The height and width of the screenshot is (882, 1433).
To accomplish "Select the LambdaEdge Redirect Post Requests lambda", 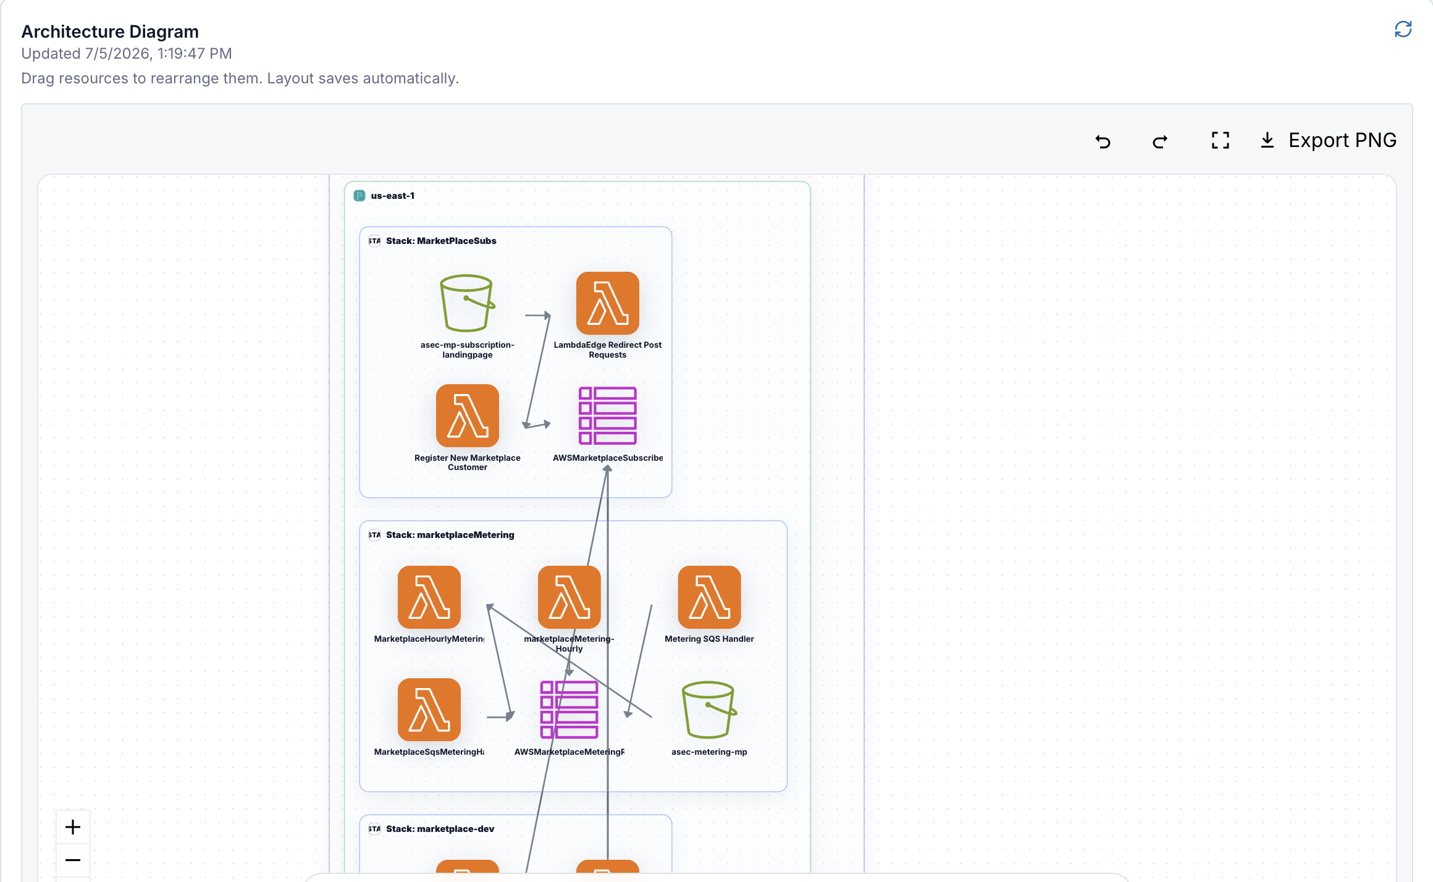I will (x=607, y=303).
